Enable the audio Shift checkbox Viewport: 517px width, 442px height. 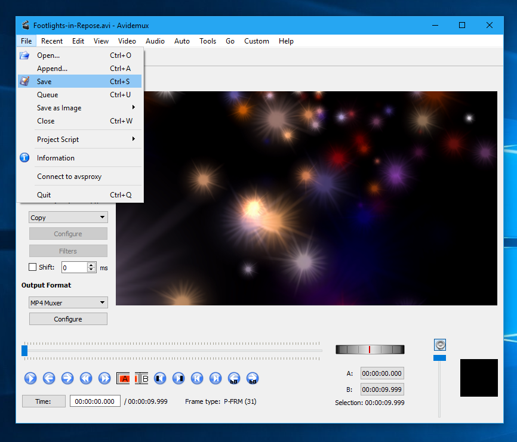click(32, 267)
